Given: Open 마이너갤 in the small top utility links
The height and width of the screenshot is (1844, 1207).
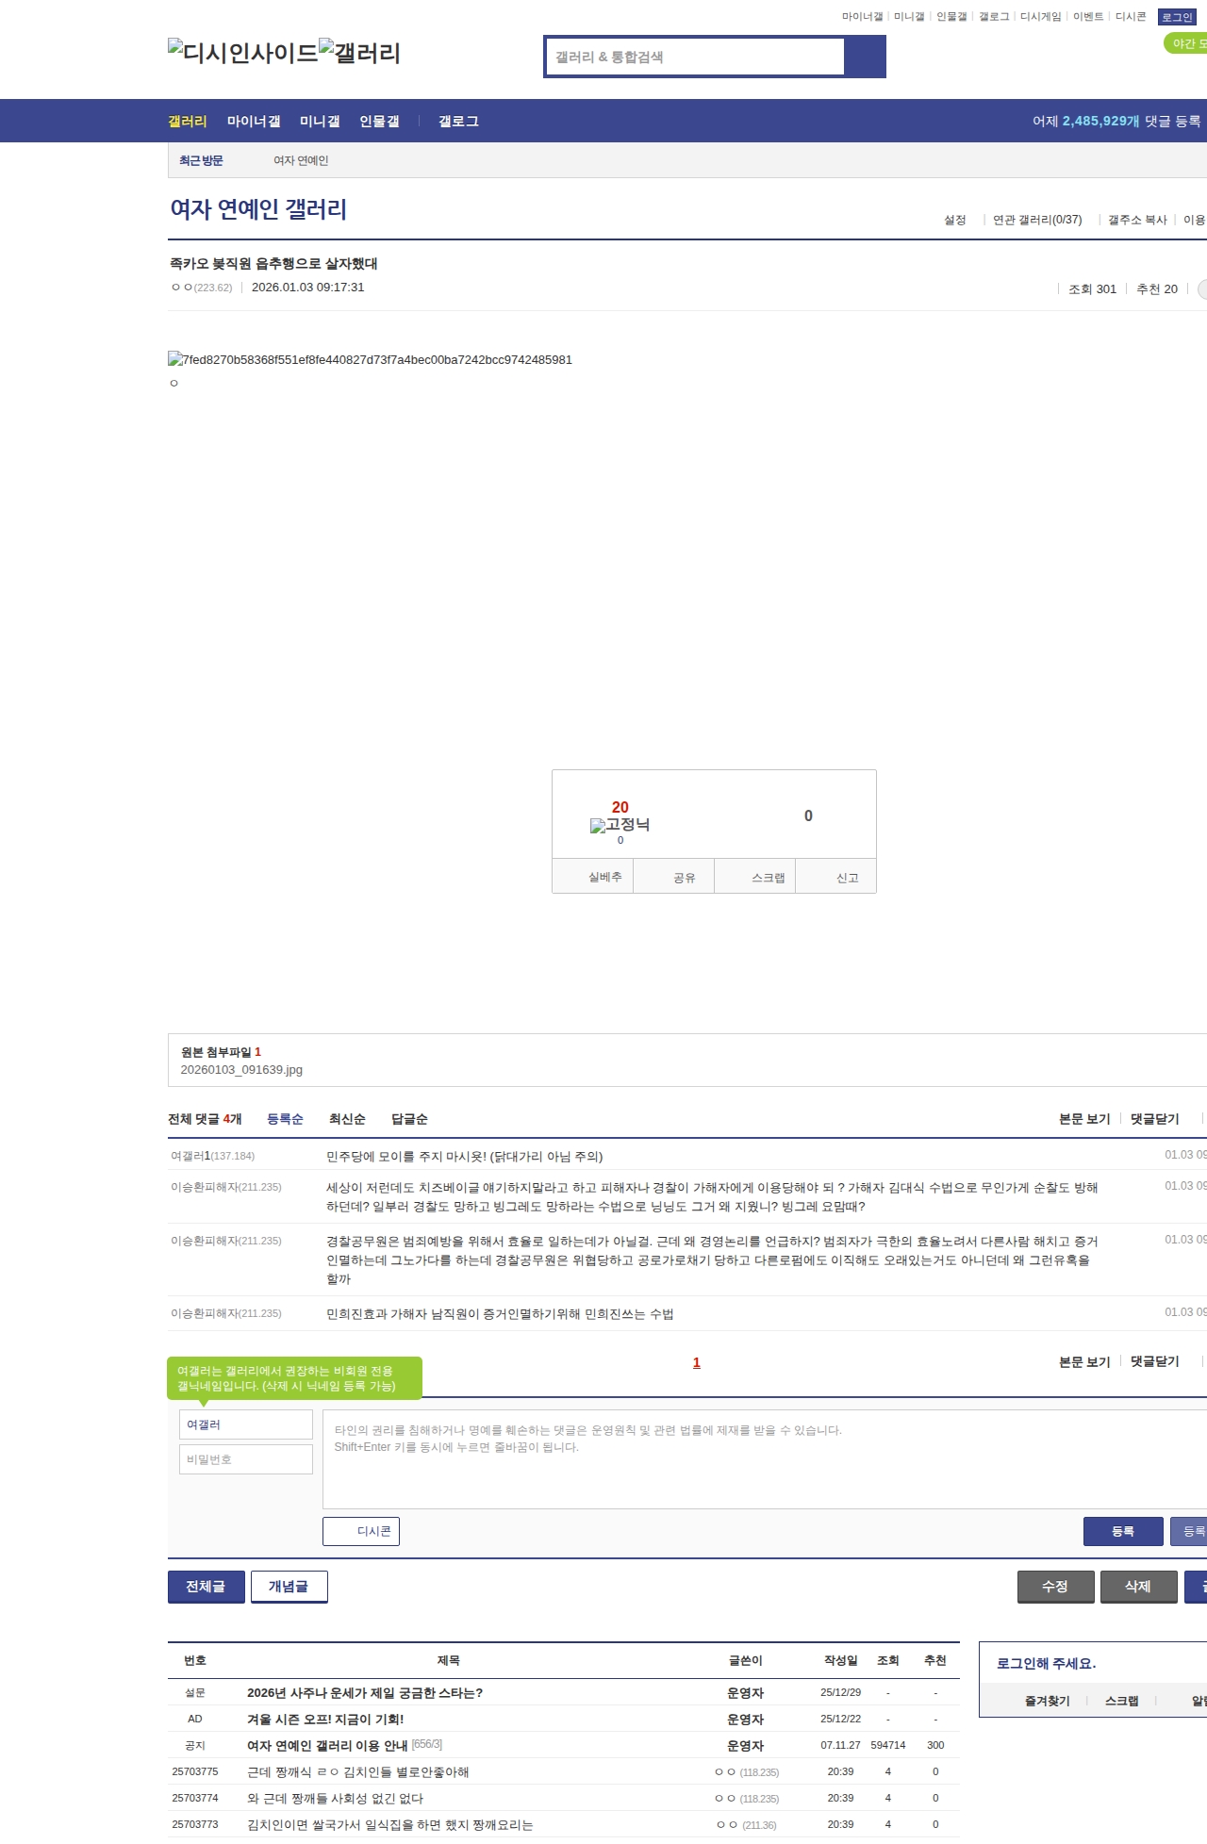Looking at the screenshot, I should pyautogui.click(x=862, y=17).
